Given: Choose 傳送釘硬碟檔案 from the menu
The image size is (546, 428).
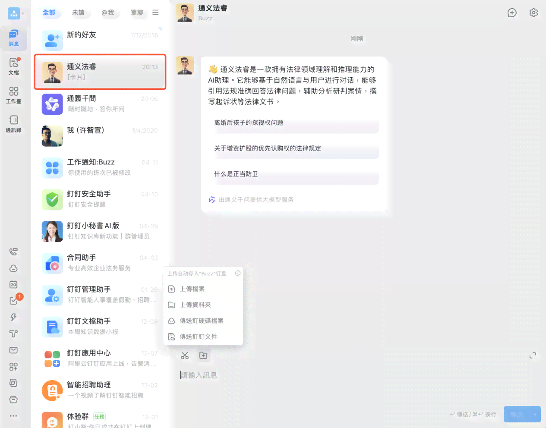Looking at the screenshot, I should pyautogui.click(x=203, y=321).
